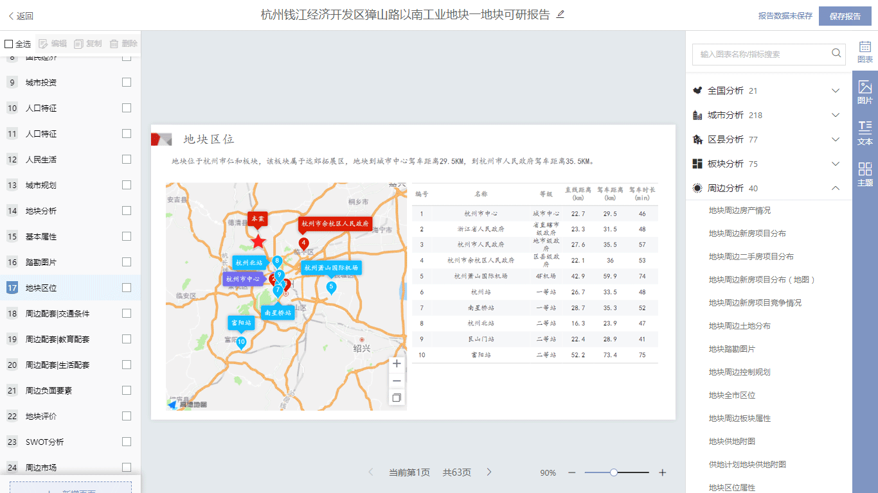Open the 图片 image panel icon
The width and height of the screenshot is (878, 493).
865,92
